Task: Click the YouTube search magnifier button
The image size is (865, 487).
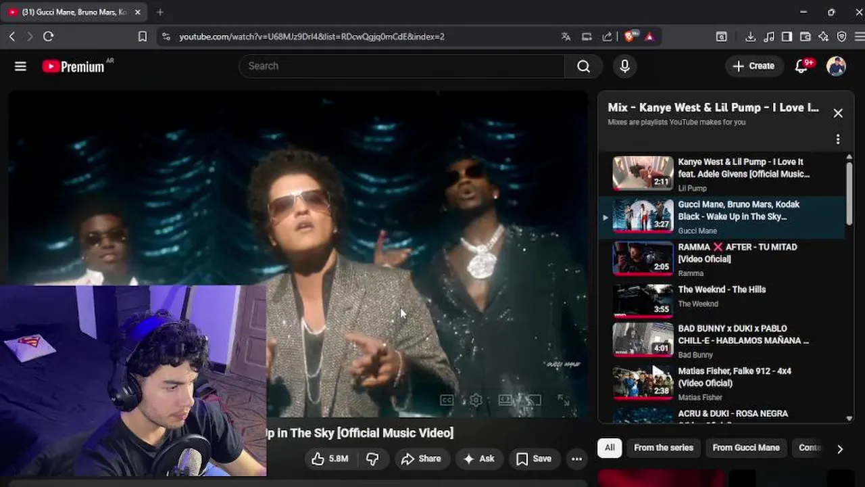Action: 583,66
